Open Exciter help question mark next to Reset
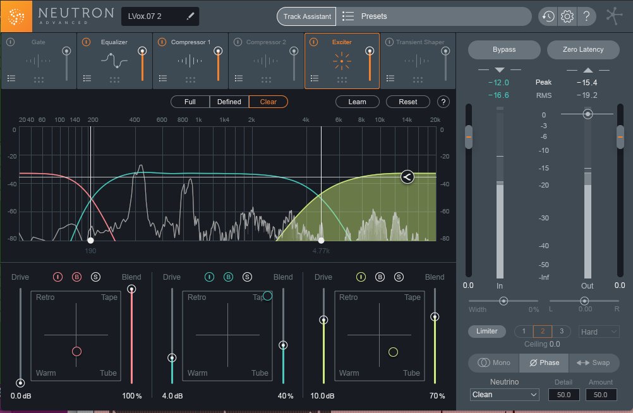633x413 pixels. click(443, 102)
